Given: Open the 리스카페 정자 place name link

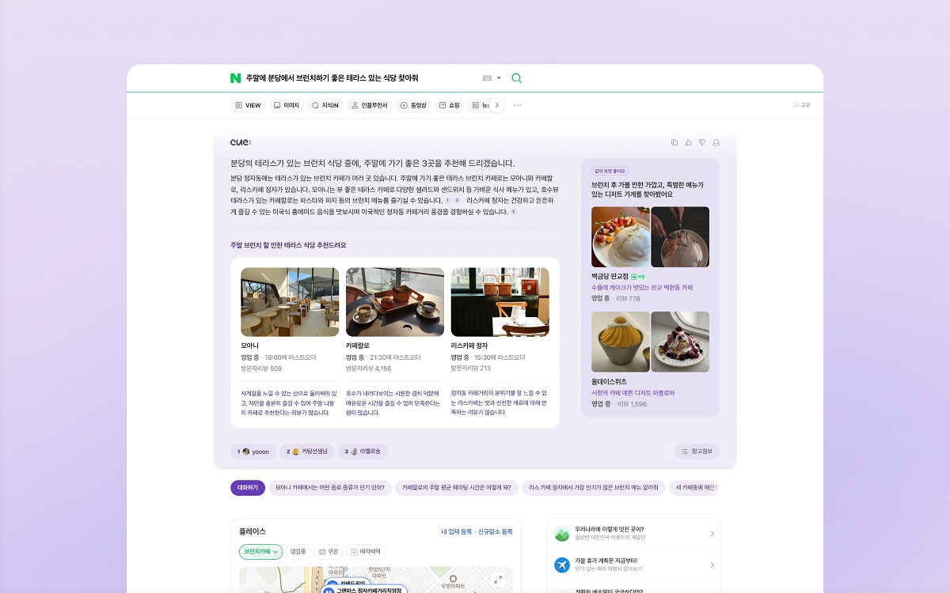Looking at the screenshot, I should [x=469, y=346].
